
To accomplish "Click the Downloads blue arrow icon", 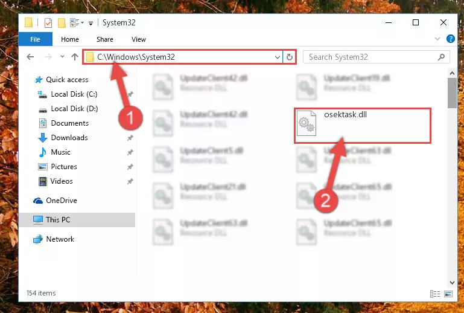I will click(43, 138).
